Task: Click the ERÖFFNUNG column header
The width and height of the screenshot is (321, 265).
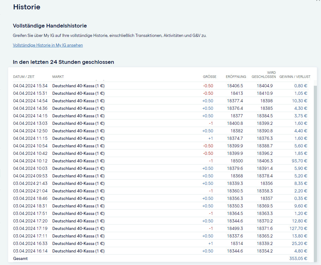Action: click(236, 77)
